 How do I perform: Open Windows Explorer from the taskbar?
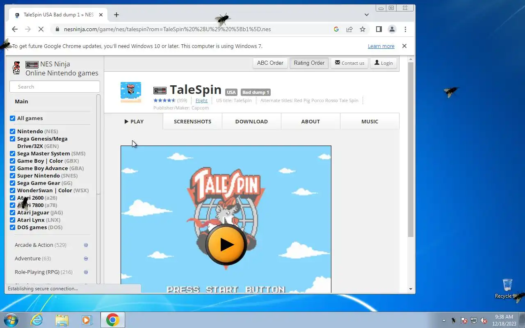[62, 320]
